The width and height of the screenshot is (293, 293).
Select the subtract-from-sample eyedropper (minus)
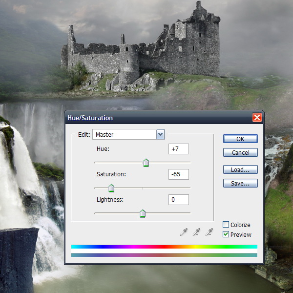click(x=209, y=232)
